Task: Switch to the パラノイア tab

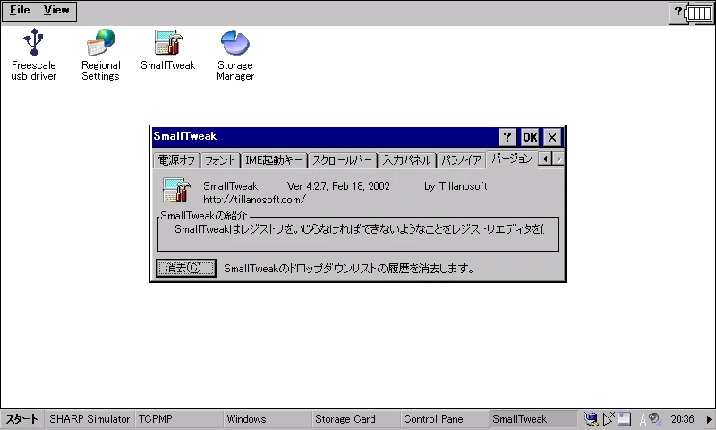Action: [x=461, y=160]
